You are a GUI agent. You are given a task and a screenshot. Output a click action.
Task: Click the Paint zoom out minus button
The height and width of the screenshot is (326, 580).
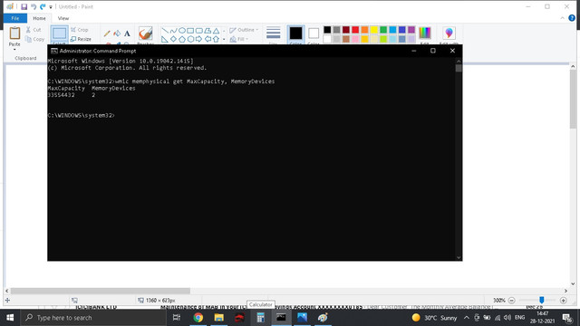coord(511,301)
